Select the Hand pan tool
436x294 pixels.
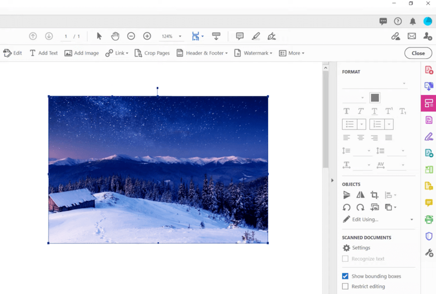pyautogui.click(x=115, y=36)
